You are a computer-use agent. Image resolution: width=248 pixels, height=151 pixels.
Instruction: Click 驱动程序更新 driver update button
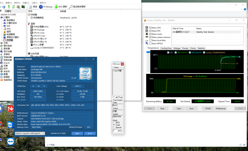pos(77,7)
